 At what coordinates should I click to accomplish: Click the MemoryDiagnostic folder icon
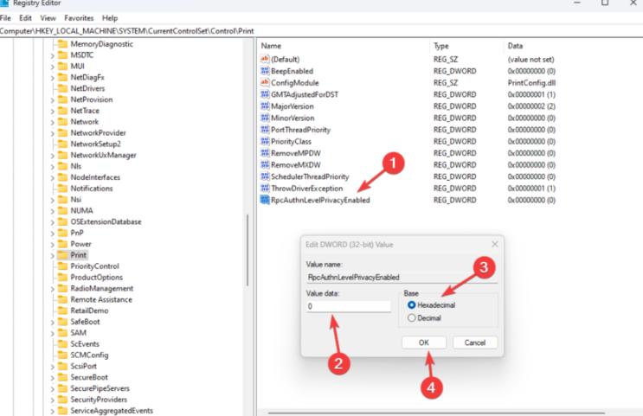pyautogui.click(x=62, y=44)
